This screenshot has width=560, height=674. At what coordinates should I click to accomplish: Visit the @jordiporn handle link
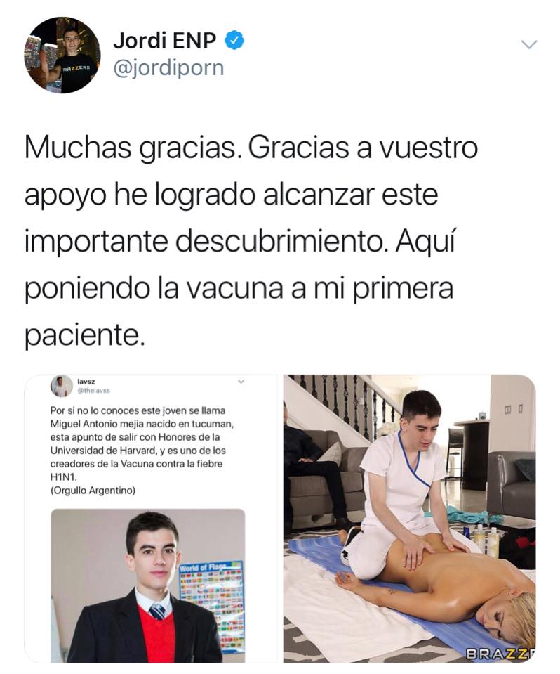pyautogui.click(x=168, y=68)
